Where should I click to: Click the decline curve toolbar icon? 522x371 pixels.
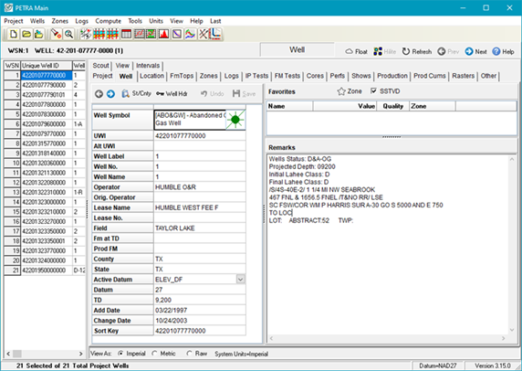[177, 34]
